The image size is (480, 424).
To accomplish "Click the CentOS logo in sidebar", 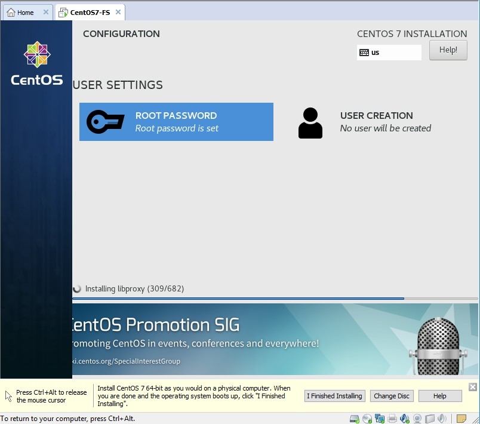I will click(x=37, y=63).
